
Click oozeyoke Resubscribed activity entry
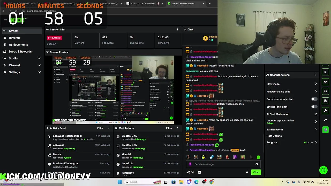point(79,137)
